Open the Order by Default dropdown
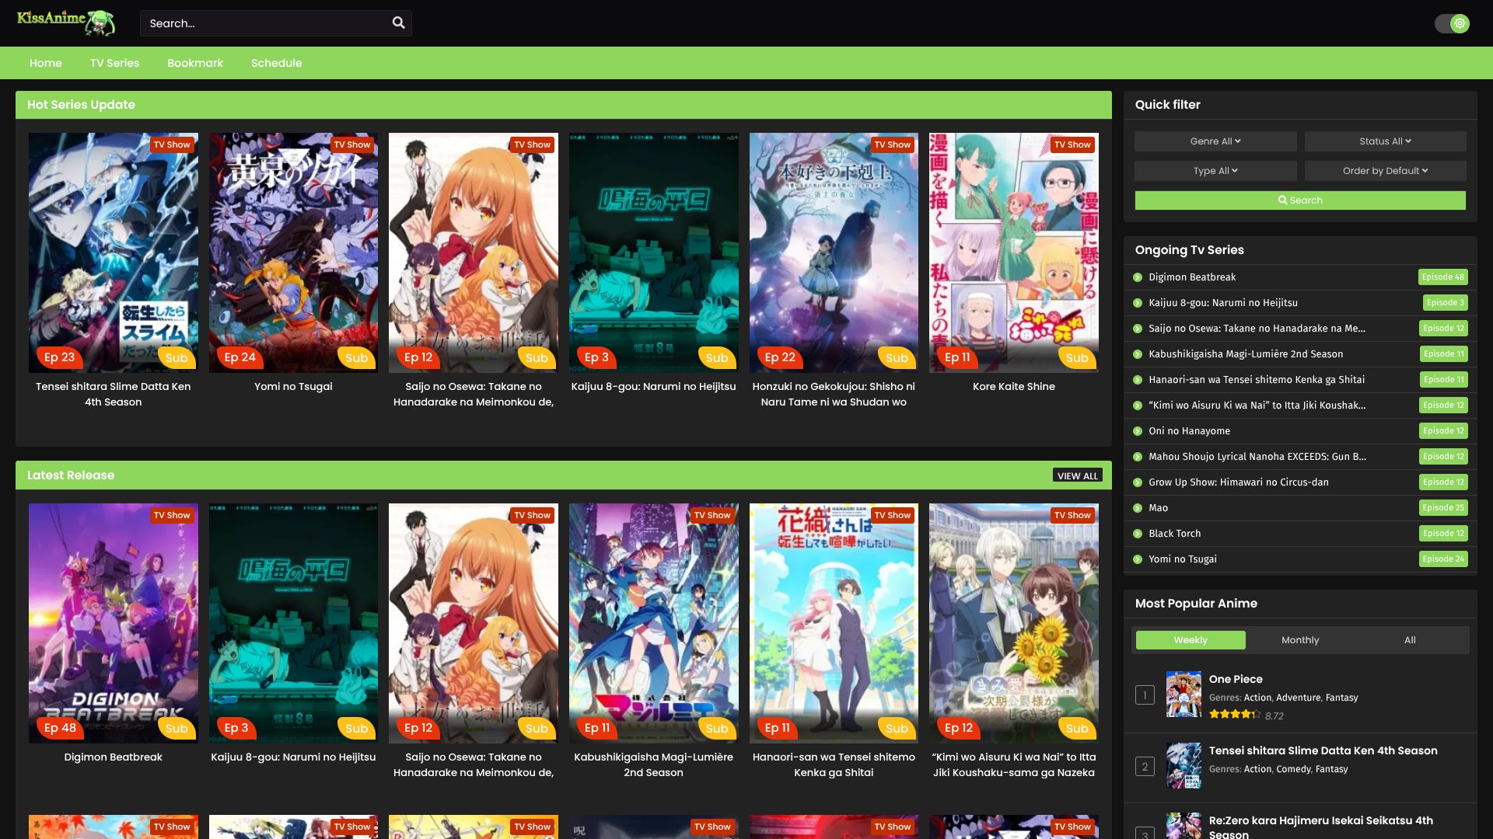The height and width of the screenshot is (839, 1493). click(1385, 171)
